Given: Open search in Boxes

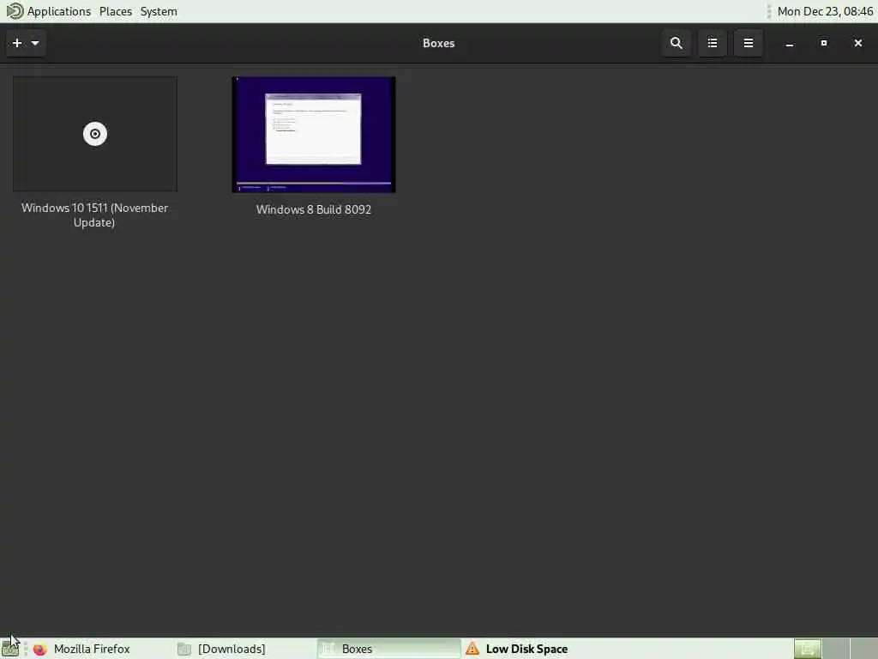Looking at the screenshot, I should (x=676, y=43).
